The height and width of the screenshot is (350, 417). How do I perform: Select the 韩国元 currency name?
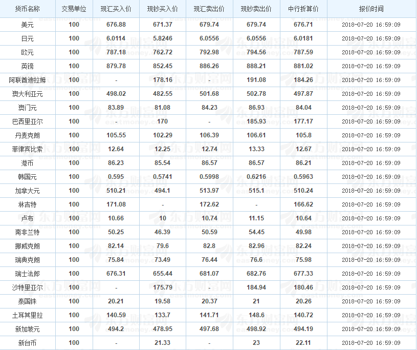[28, 177]
